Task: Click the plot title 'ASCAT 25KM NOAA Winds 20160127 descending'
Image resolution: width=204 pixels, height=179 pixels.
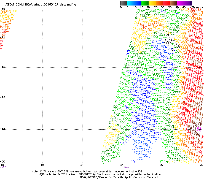Action: (41, 5)
